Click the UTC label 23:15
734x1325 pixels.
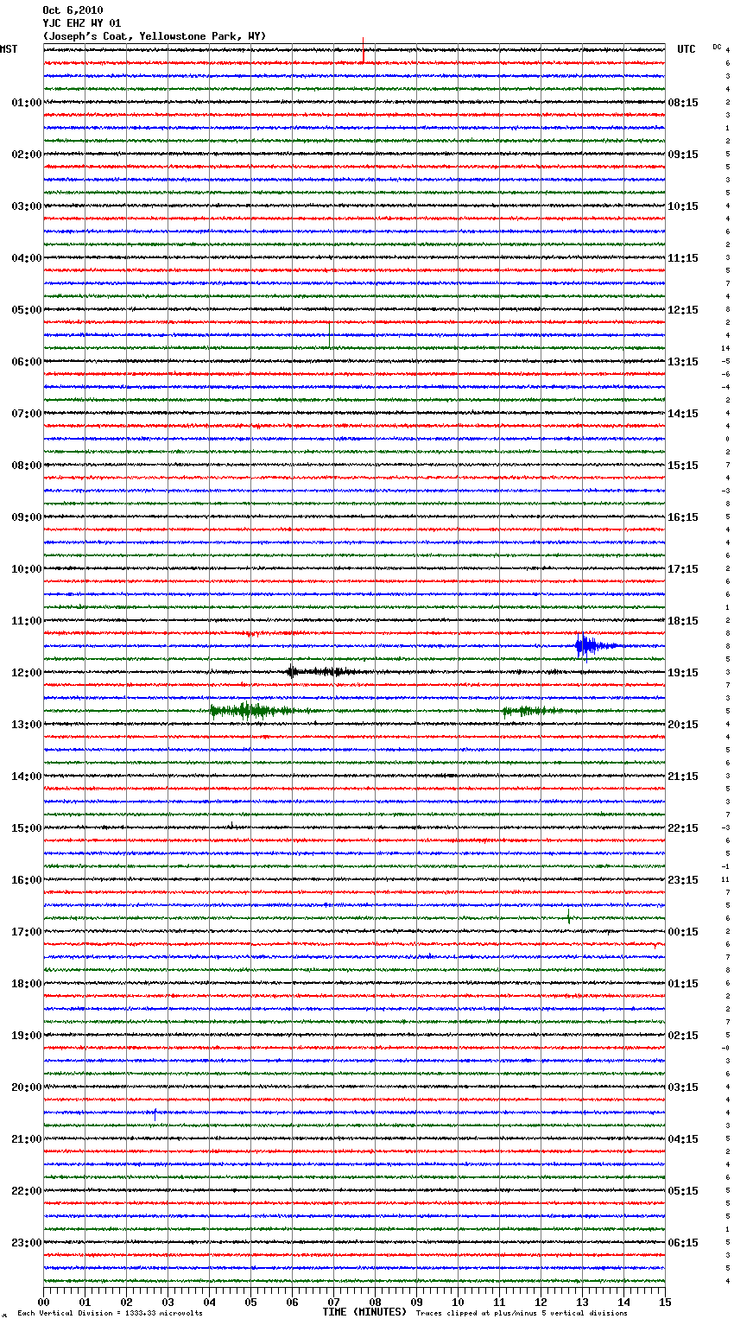pos(683,880)
